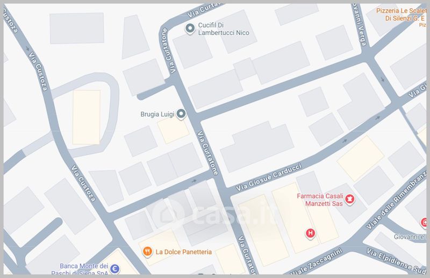Click the Brugia Luigi text label
The height and width of the screenshot is (278, 430).
(x=157, y=114)
